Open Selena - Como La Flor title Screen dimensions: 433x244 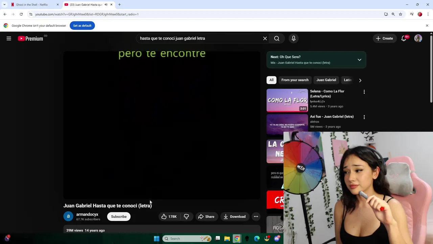coord(327,94)
